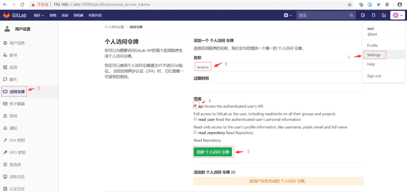Click the @test username text

point(372,34)
